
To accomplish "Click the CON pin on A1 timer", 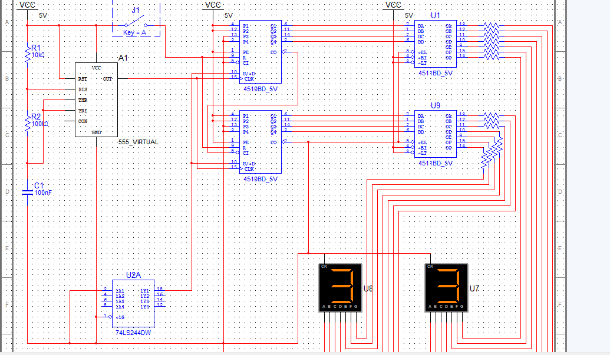I will (x=83, y=121).
